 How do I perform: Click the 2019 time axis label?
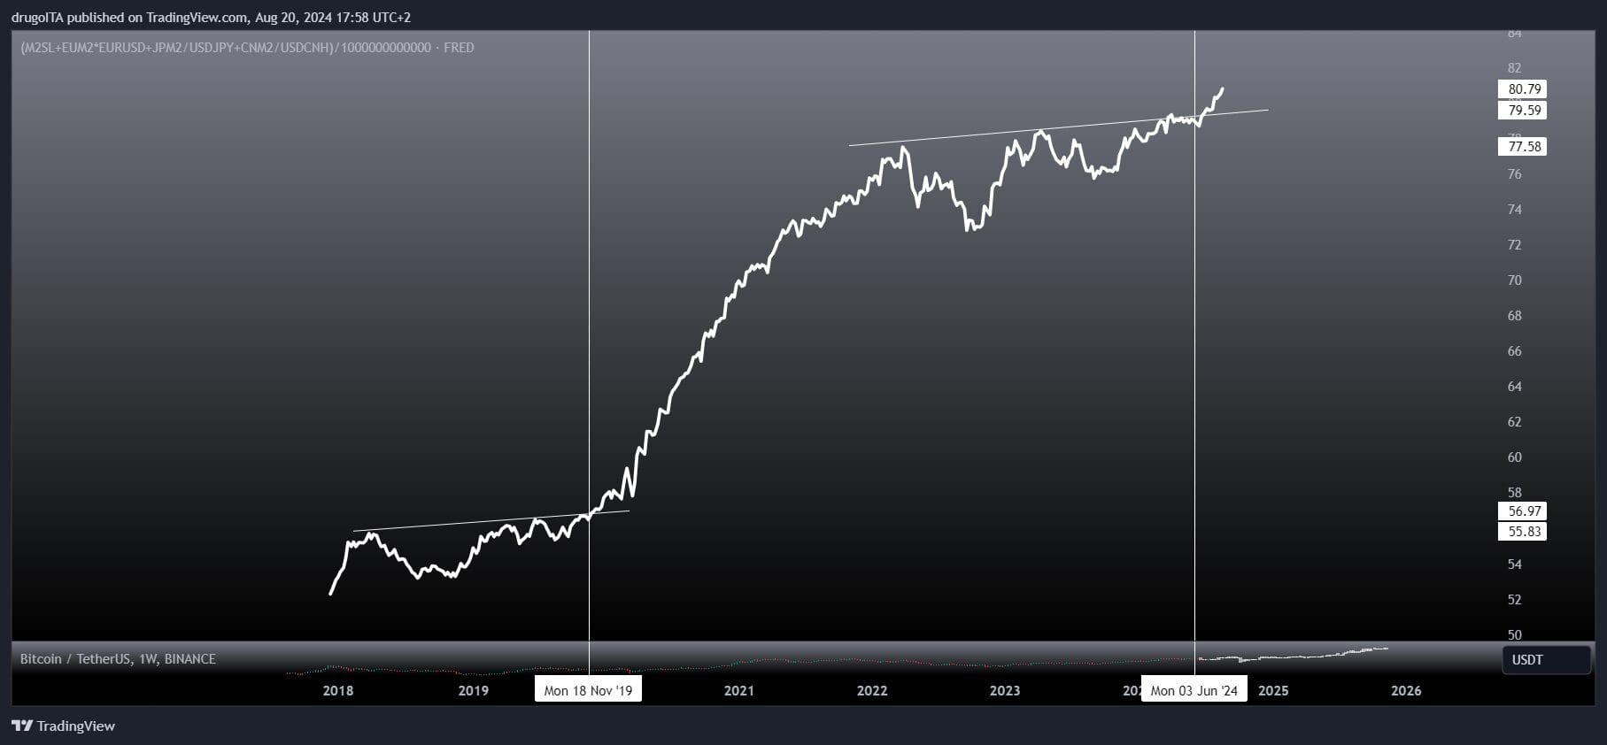tap(473, 691)
